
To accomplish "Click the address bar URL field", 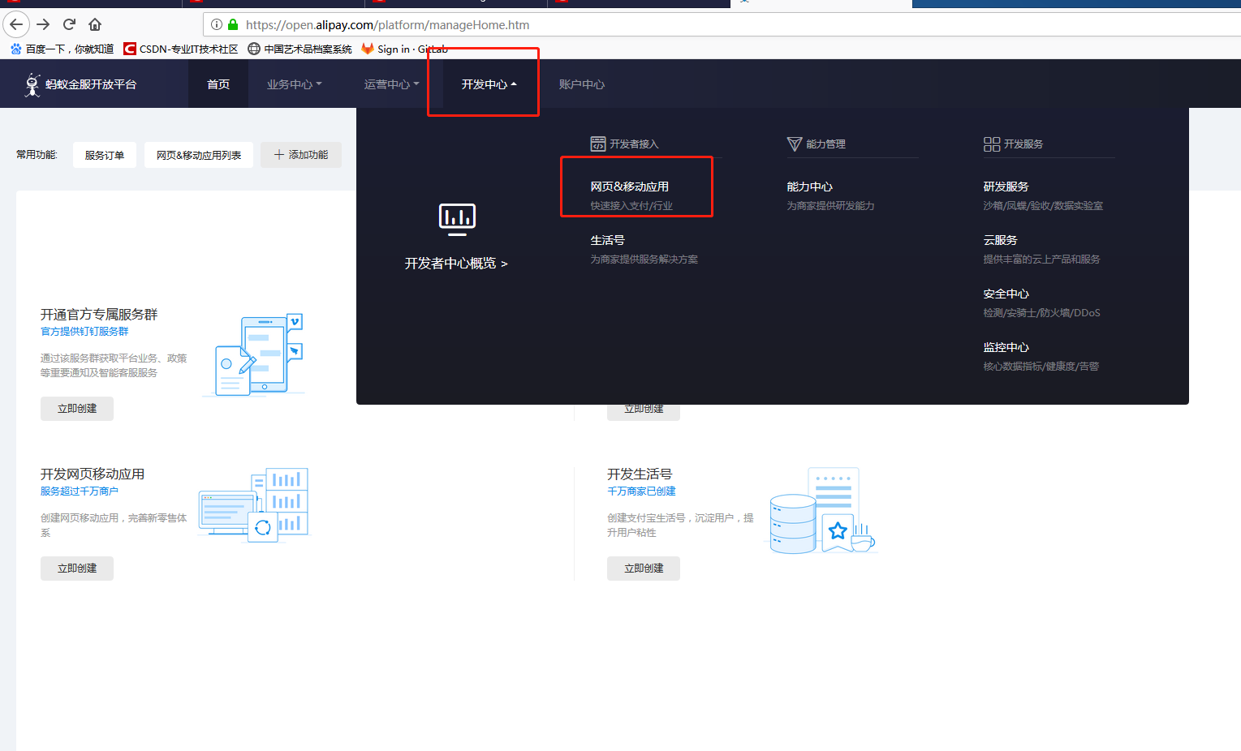I will click(x=722, y=24).
